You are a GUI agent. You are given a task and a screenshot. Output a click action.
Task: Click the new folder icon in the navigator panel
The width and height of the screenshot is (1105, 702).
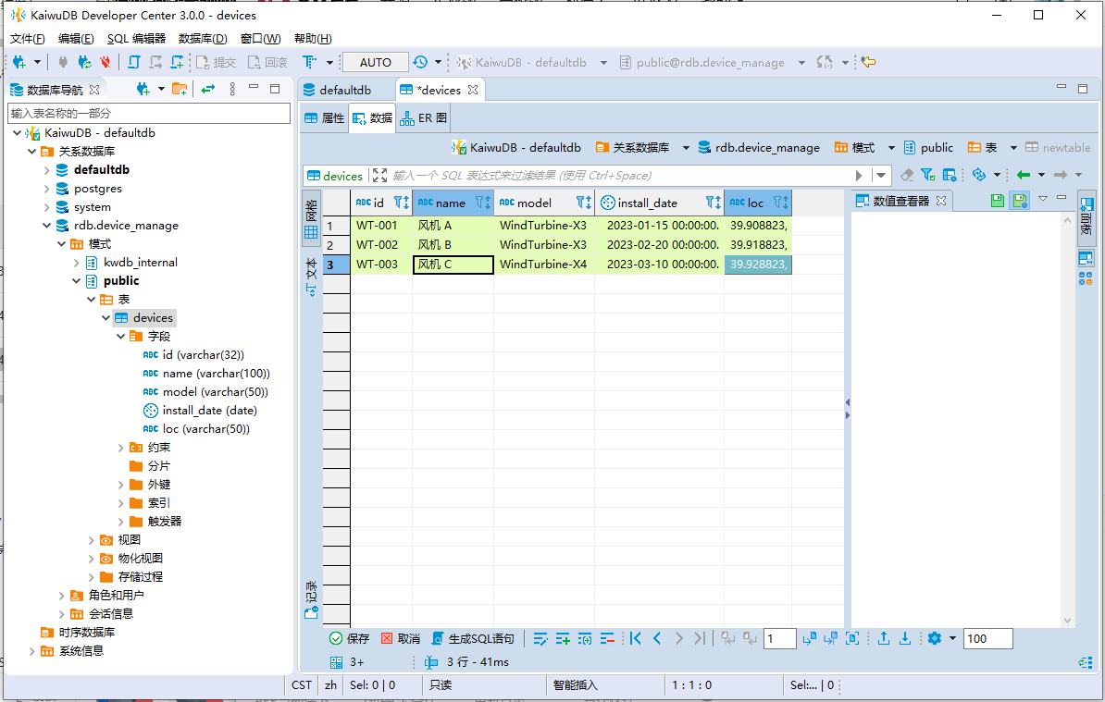[x=179, y=90]
